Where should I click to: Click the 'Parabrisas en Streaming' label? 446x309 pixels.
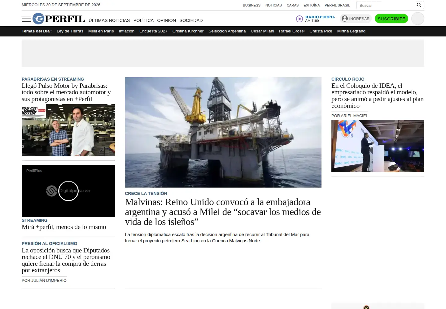(53, 79)
